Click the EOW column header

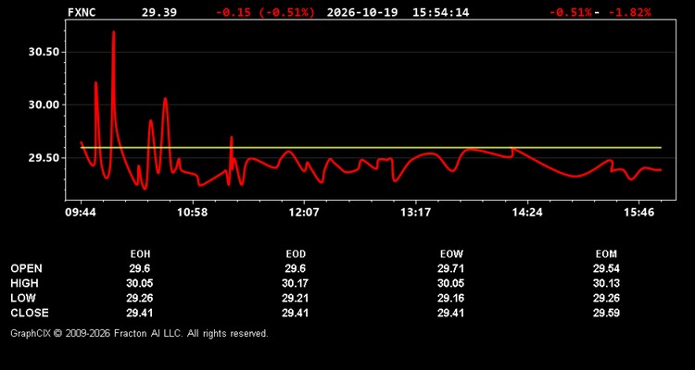[451, 254]
